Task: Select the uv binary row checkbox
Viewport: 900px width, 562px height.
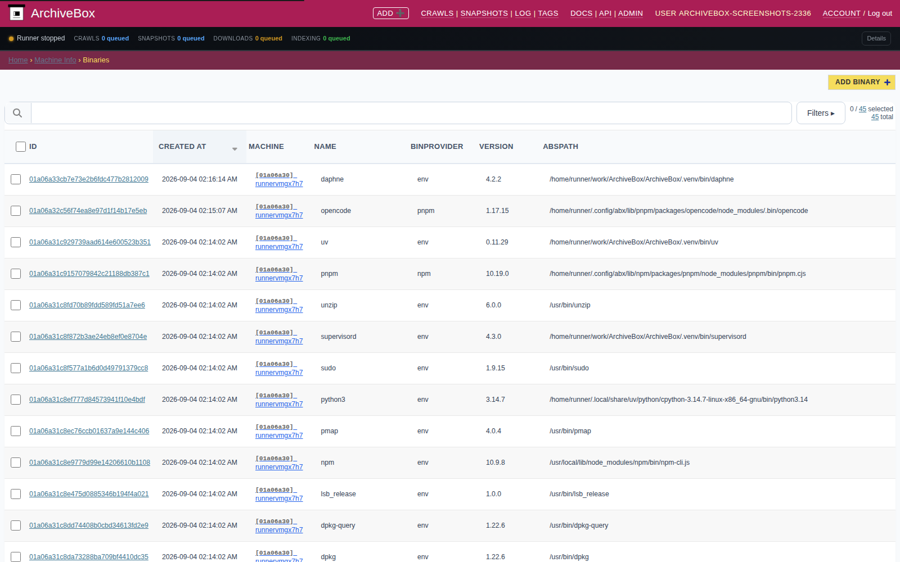Action: 16,242
